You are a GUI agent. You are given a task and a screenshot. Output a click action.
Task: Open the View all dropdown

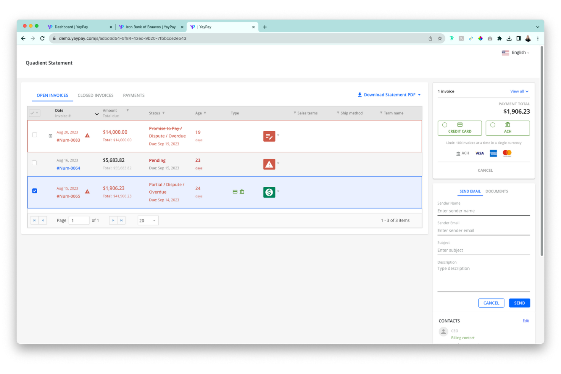point(519,91)
